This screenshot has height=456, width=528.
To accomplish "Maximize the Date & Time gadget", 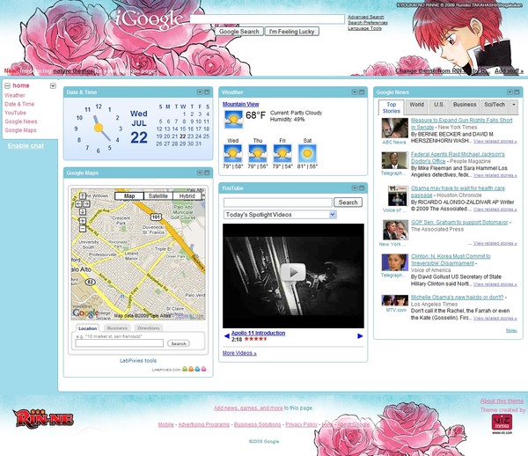I will tap(207, 92).
